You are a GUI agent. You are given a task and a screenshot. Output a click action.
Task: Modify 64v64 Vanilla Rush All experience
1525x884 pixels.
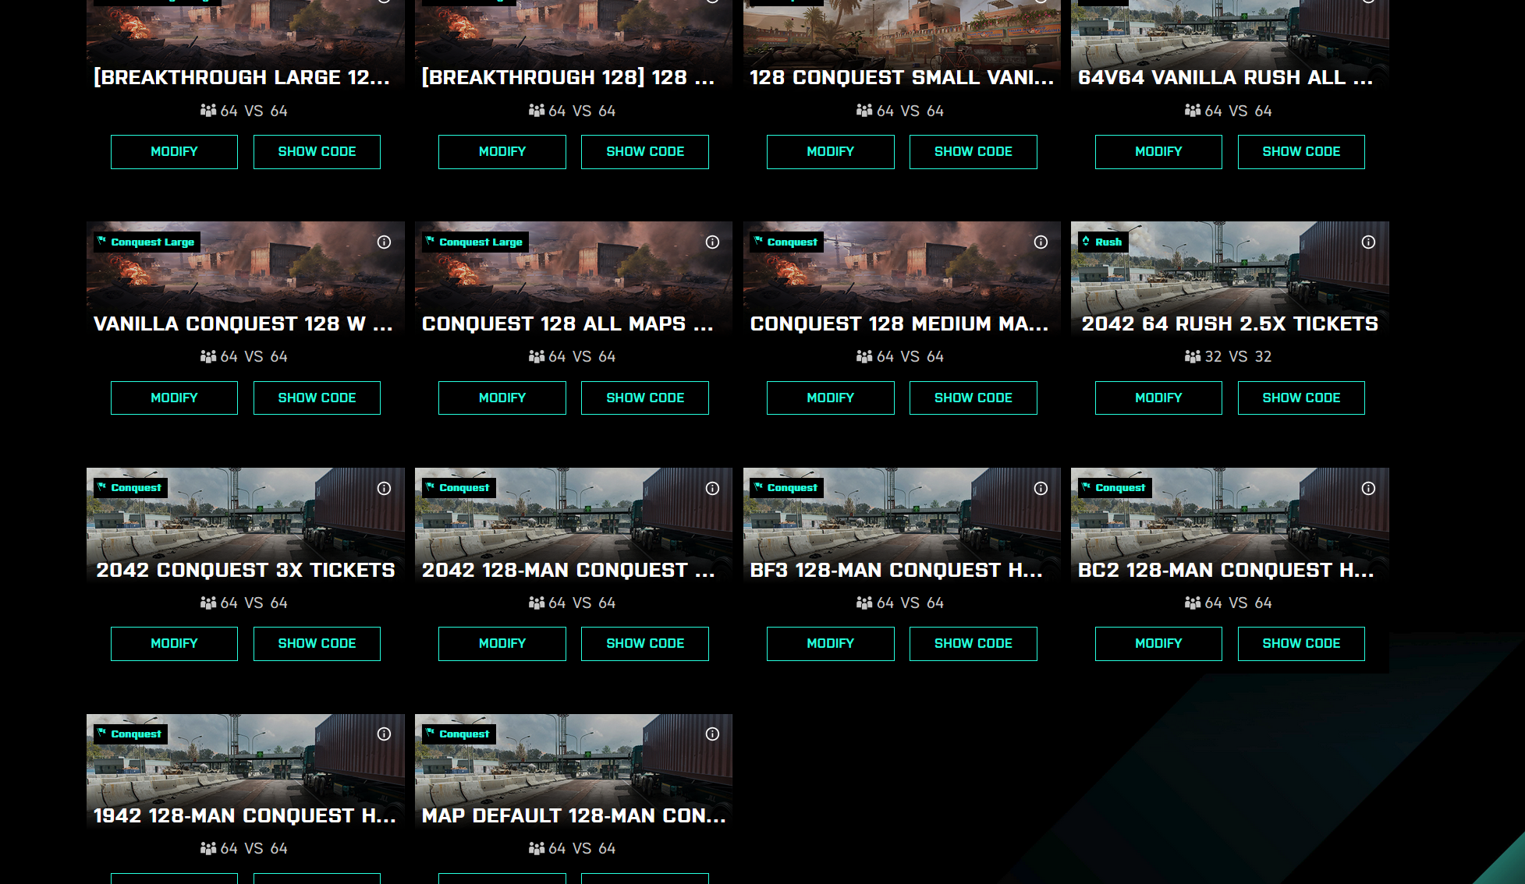point(1158,152)
